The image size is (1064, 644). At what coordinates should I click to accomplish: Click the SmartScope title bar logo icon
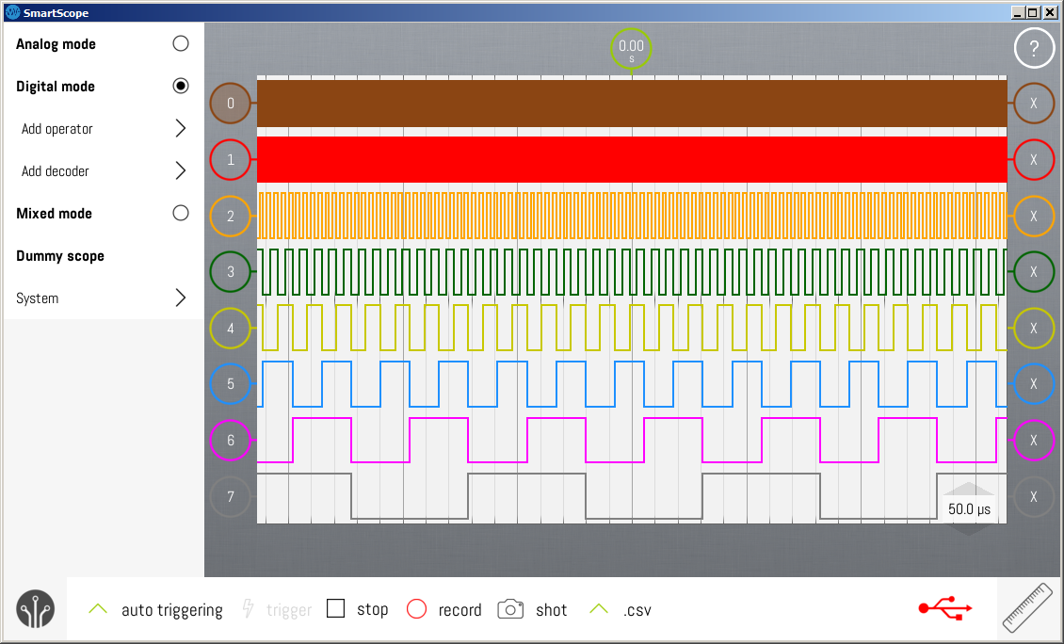(x=12, y=12)
